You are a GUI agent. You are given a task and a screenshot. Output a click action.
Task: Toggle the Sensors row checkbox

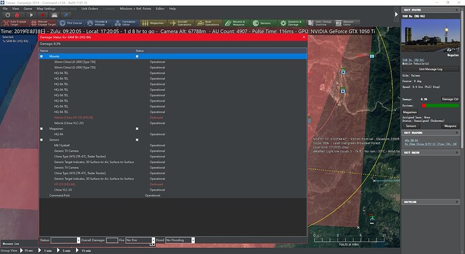click(x=41, y=140)
